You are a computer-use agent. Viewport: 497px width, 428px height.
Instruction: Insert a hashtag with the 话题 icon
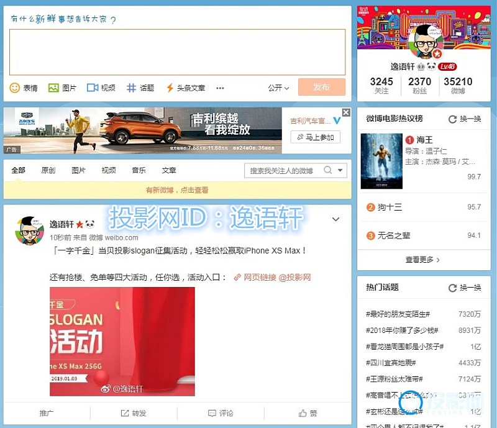point(131,88)
